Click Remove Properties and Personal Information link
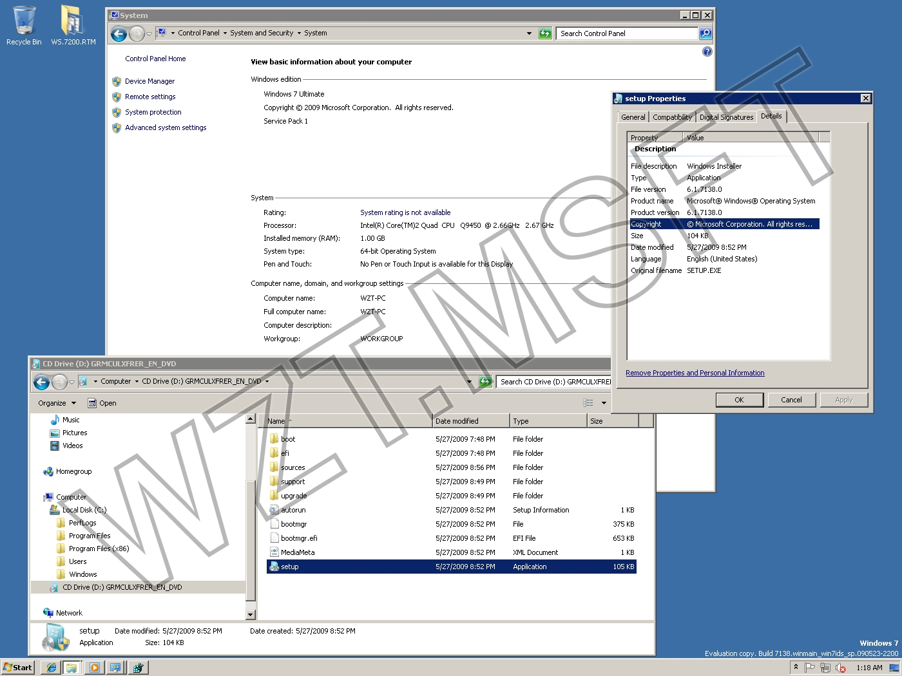This screenshot has height=676, width=902. tap(695, 373)
